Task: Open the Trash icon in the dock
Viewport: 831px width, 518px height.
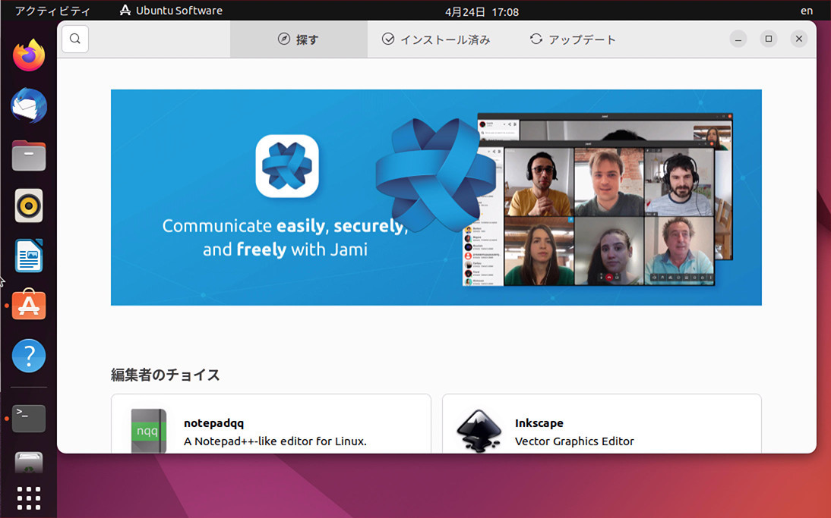Action: (x=29, y=463)
